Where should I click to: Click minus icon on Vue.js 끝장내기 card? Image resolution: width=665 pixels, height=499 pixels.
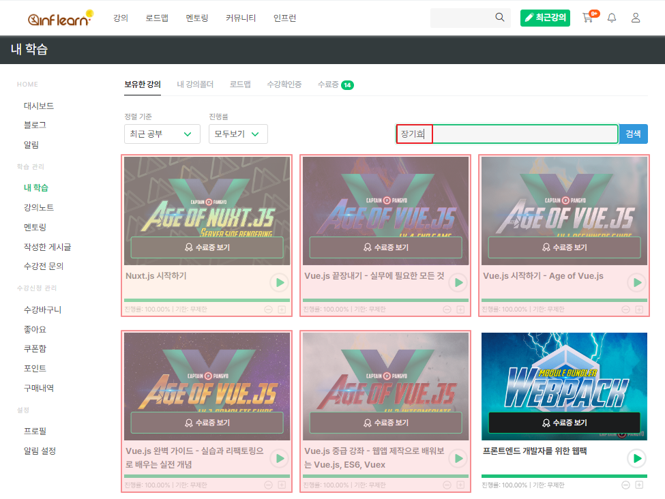click(x=447, y=309)
